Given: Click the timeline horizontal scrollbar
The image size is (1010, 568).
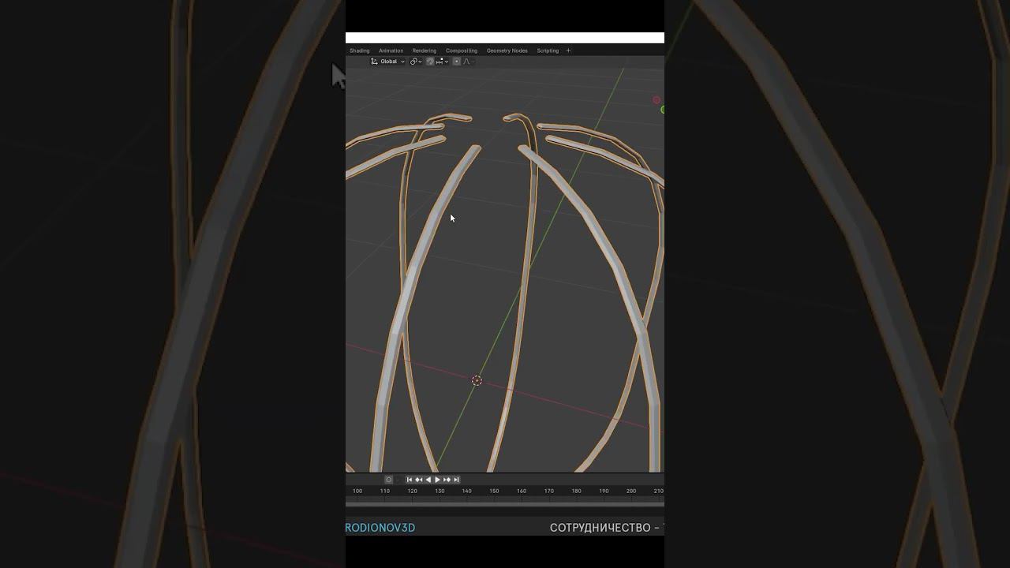Looking at the screenshot, I should (505, 505).
